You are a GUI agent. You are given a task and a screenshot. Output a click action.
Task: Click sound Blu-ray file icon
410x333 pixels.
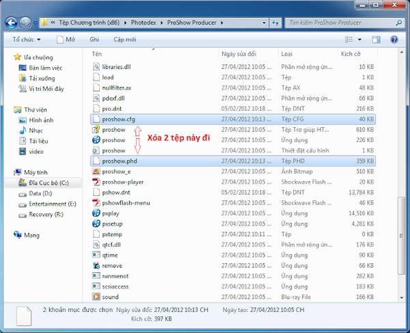(96, 297)
